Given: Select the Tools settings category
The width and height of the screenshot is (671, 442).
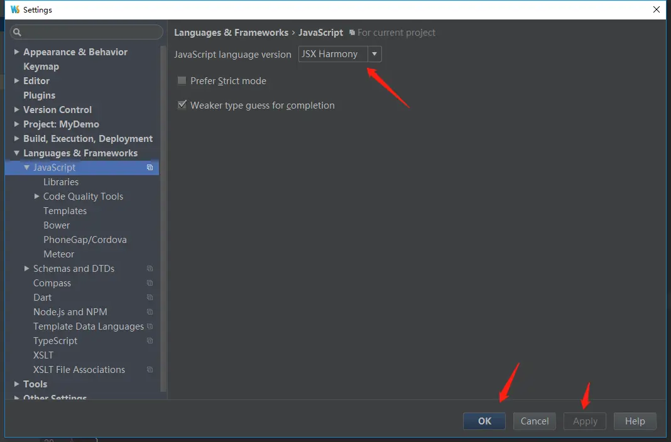Looking at the screenshot, I should [35, 384].
